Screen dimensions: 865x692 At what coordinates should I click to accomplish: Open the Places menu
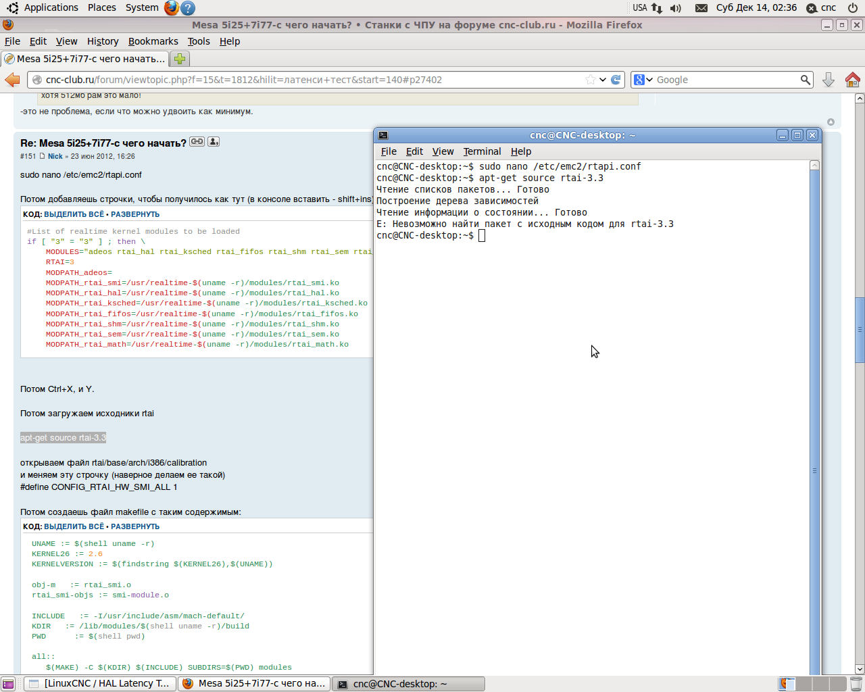coord(102,7)
